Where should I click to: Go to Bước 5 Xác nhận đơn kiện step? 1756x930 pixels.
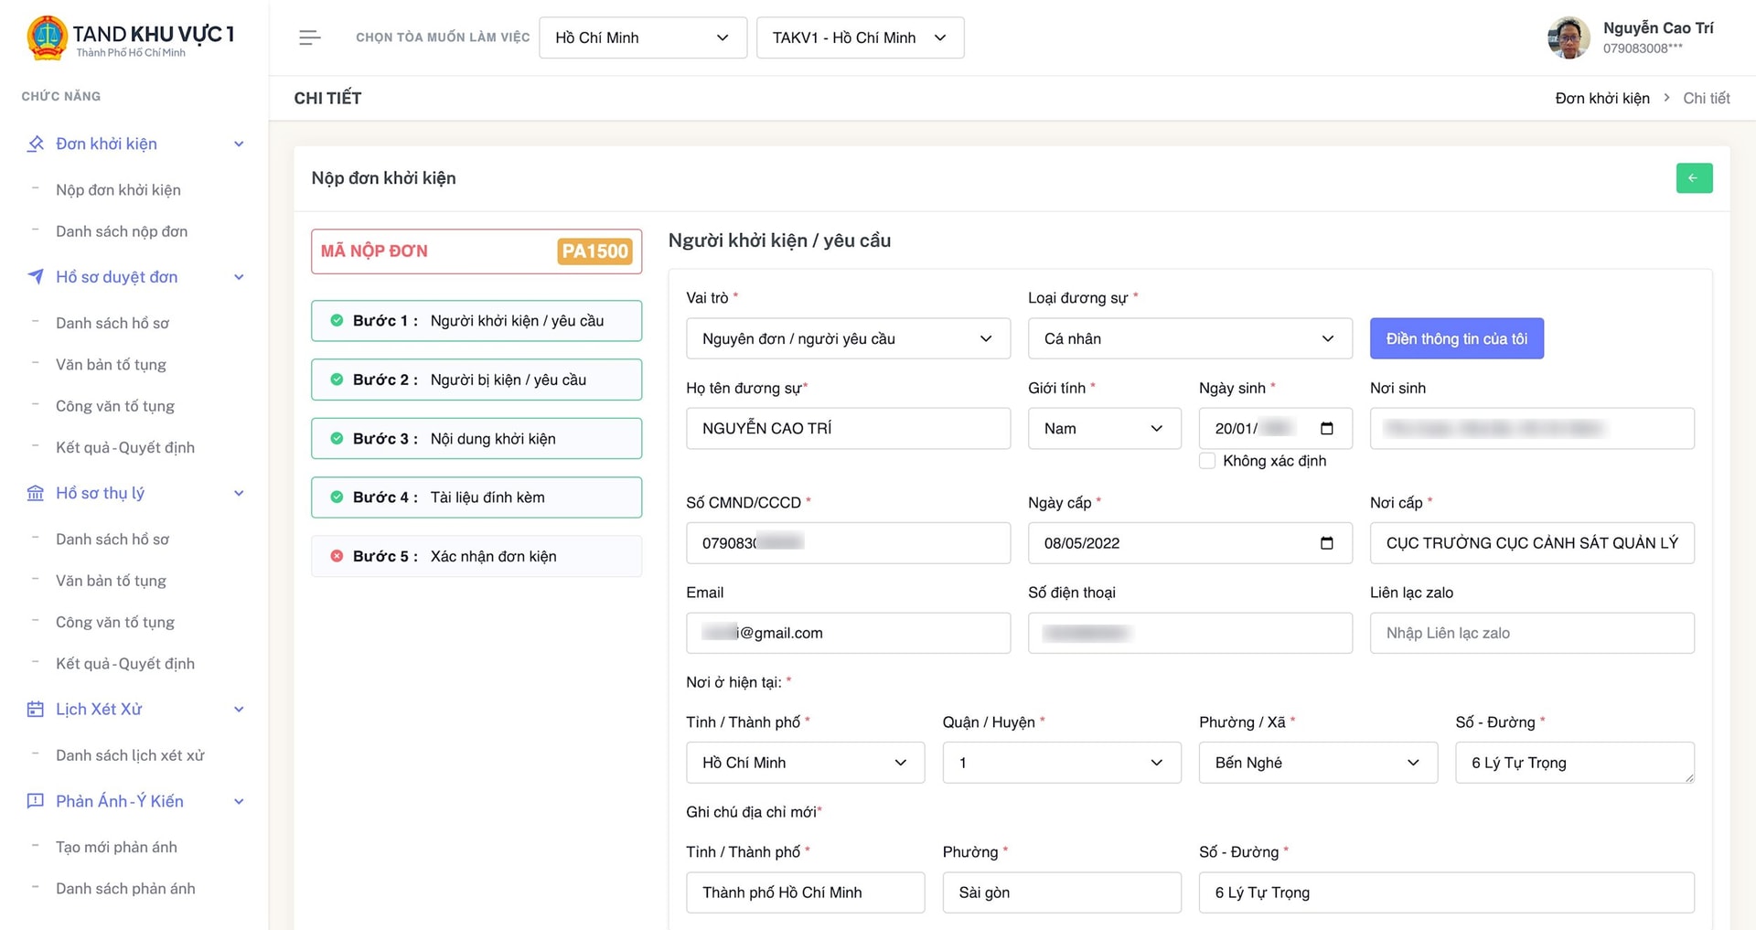coord(476,556)
